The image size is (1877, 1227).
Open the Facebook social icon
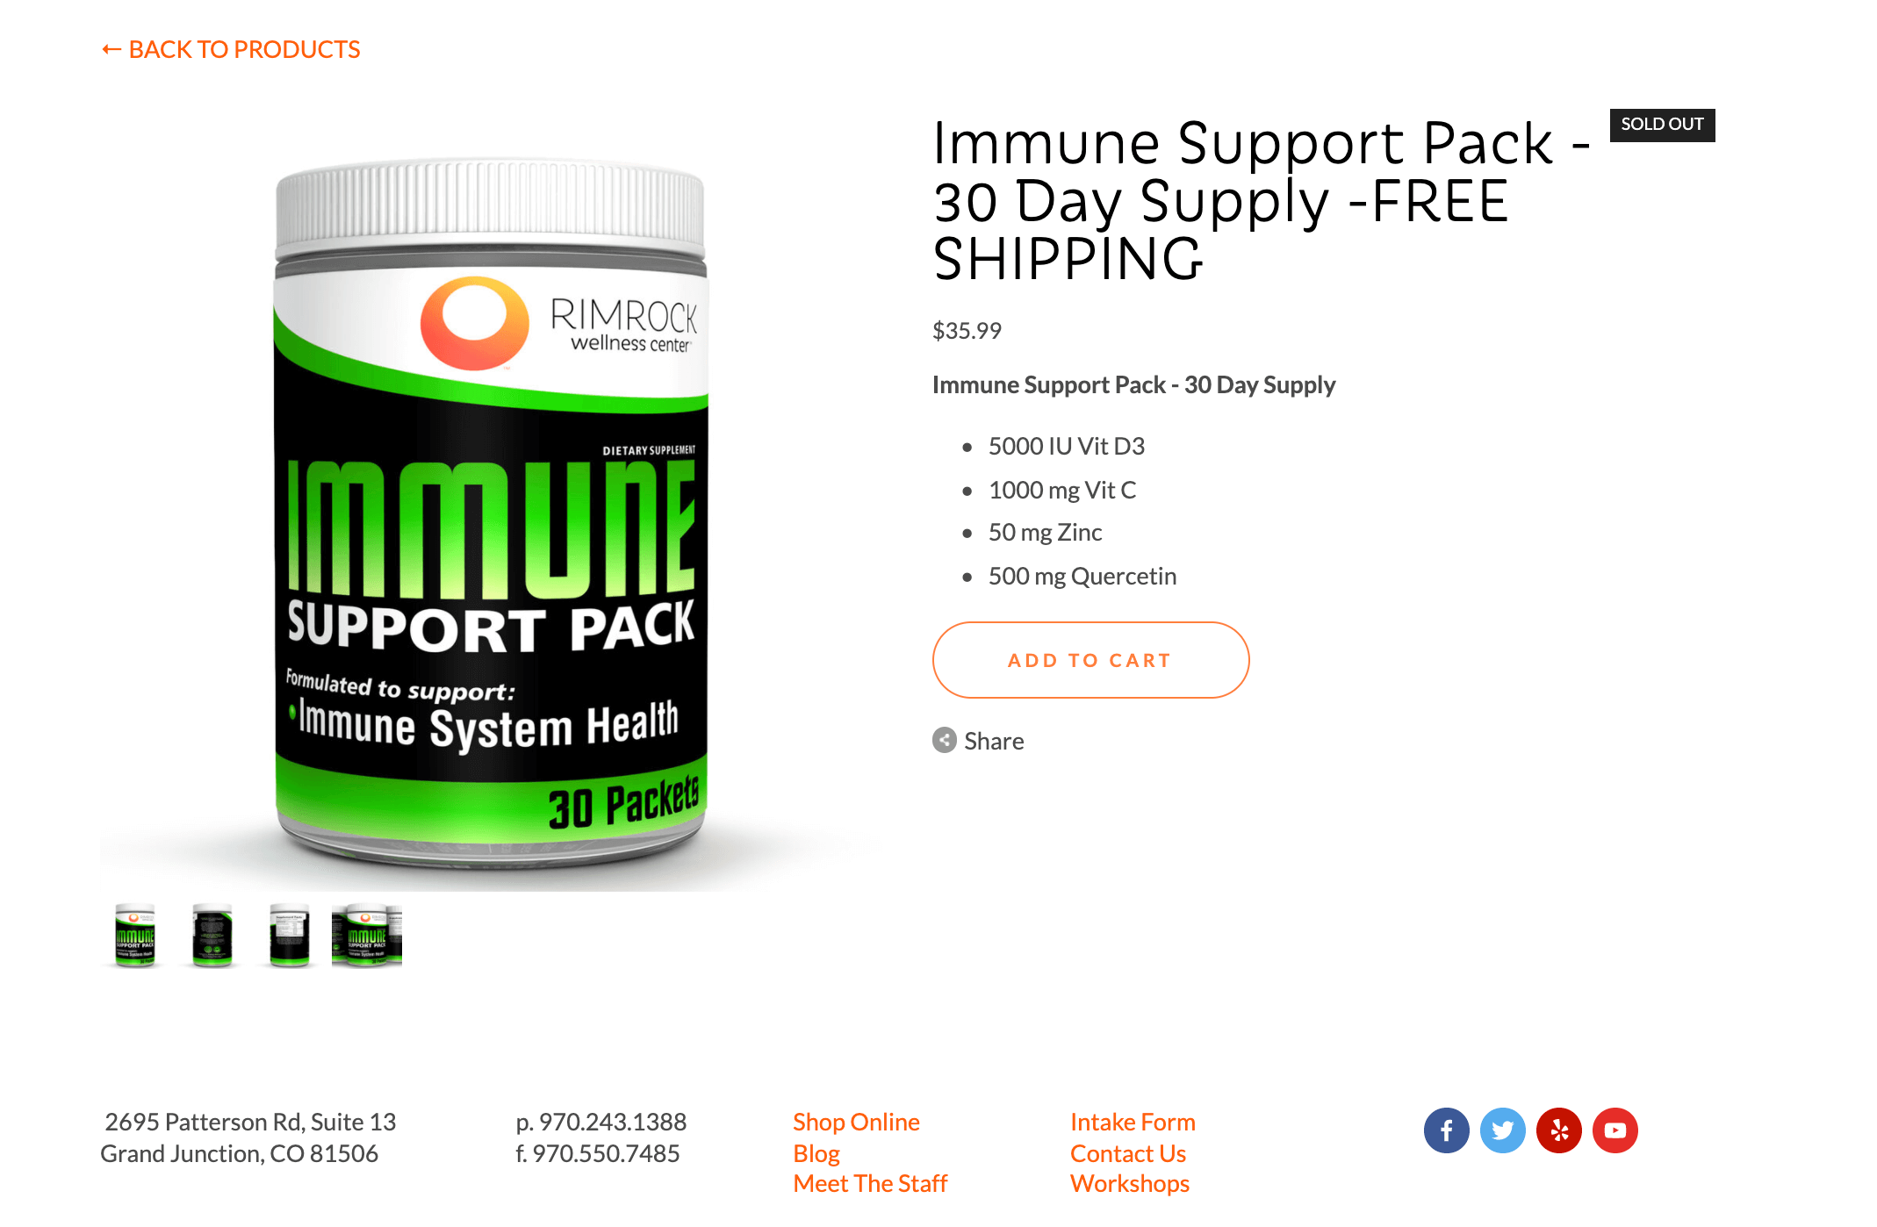point(1446,1130)
